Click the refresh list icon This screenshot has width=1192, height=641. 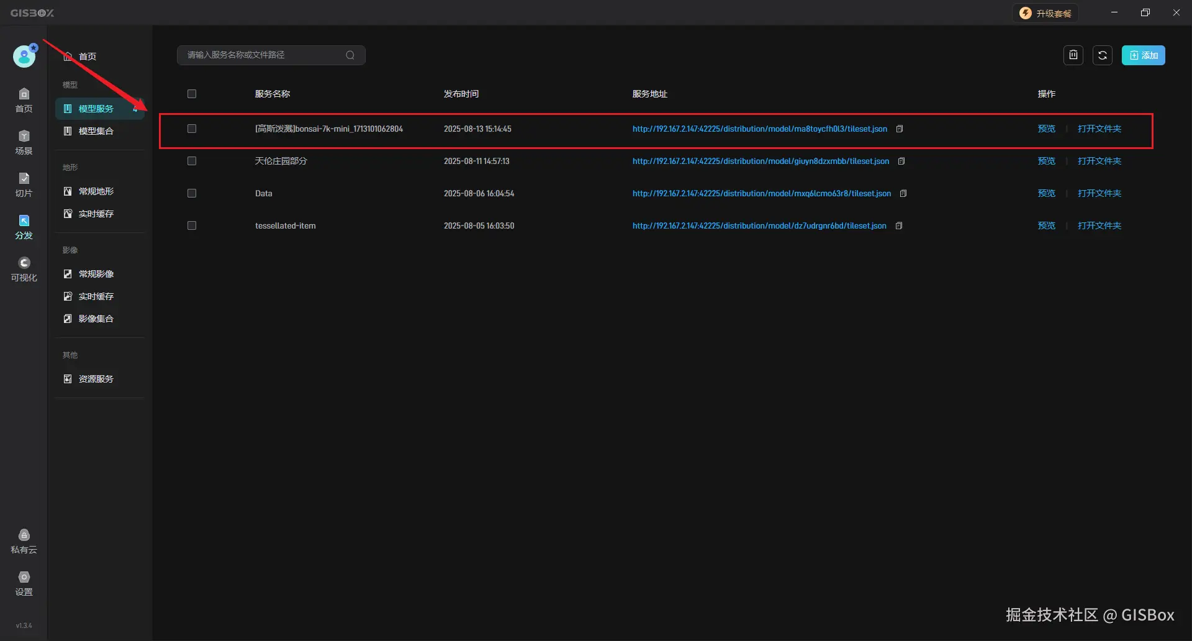click(1102, 55)
